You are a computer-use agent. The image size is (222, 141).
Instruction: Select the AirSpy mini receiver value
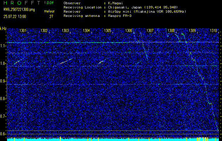coord(147,12)
